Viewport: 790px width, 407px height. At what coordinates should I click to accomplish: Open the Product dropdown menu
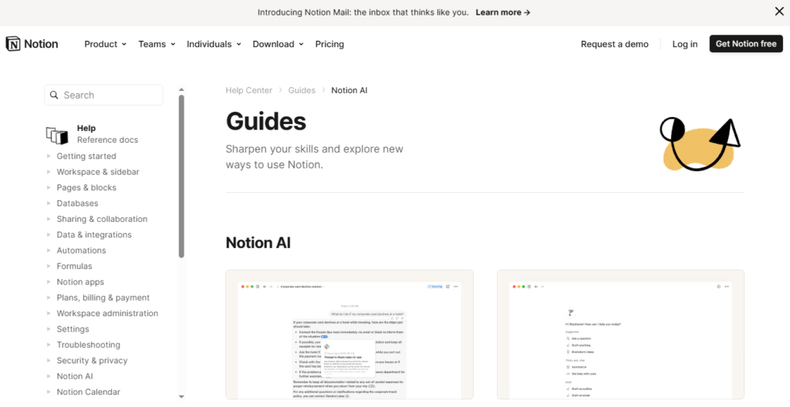coord(105,44)
